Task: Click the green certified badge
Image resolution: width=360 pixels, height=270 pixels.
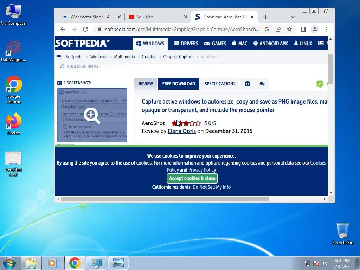Action: [x=320, y=84]
